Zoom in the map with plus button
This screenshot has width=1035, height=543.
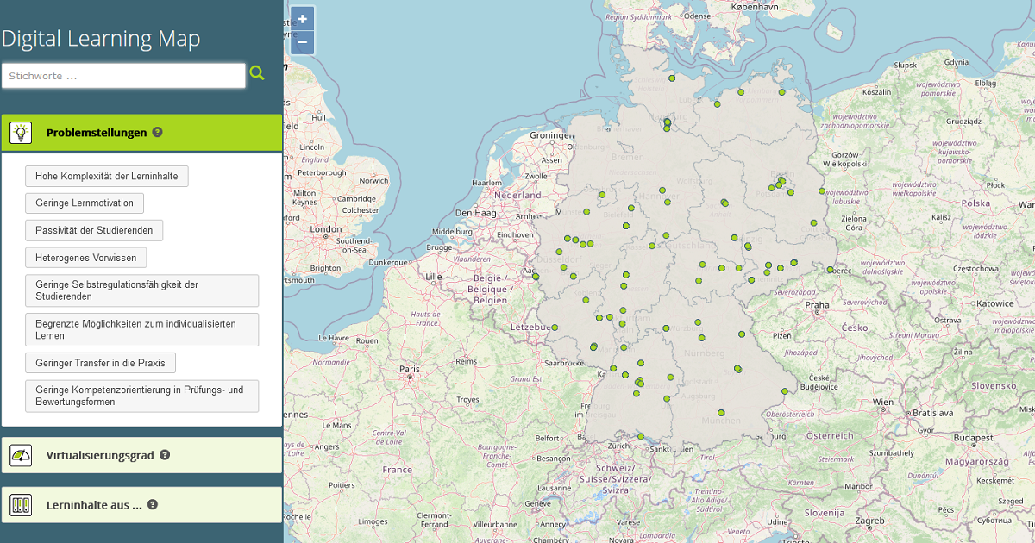(302, 19)
